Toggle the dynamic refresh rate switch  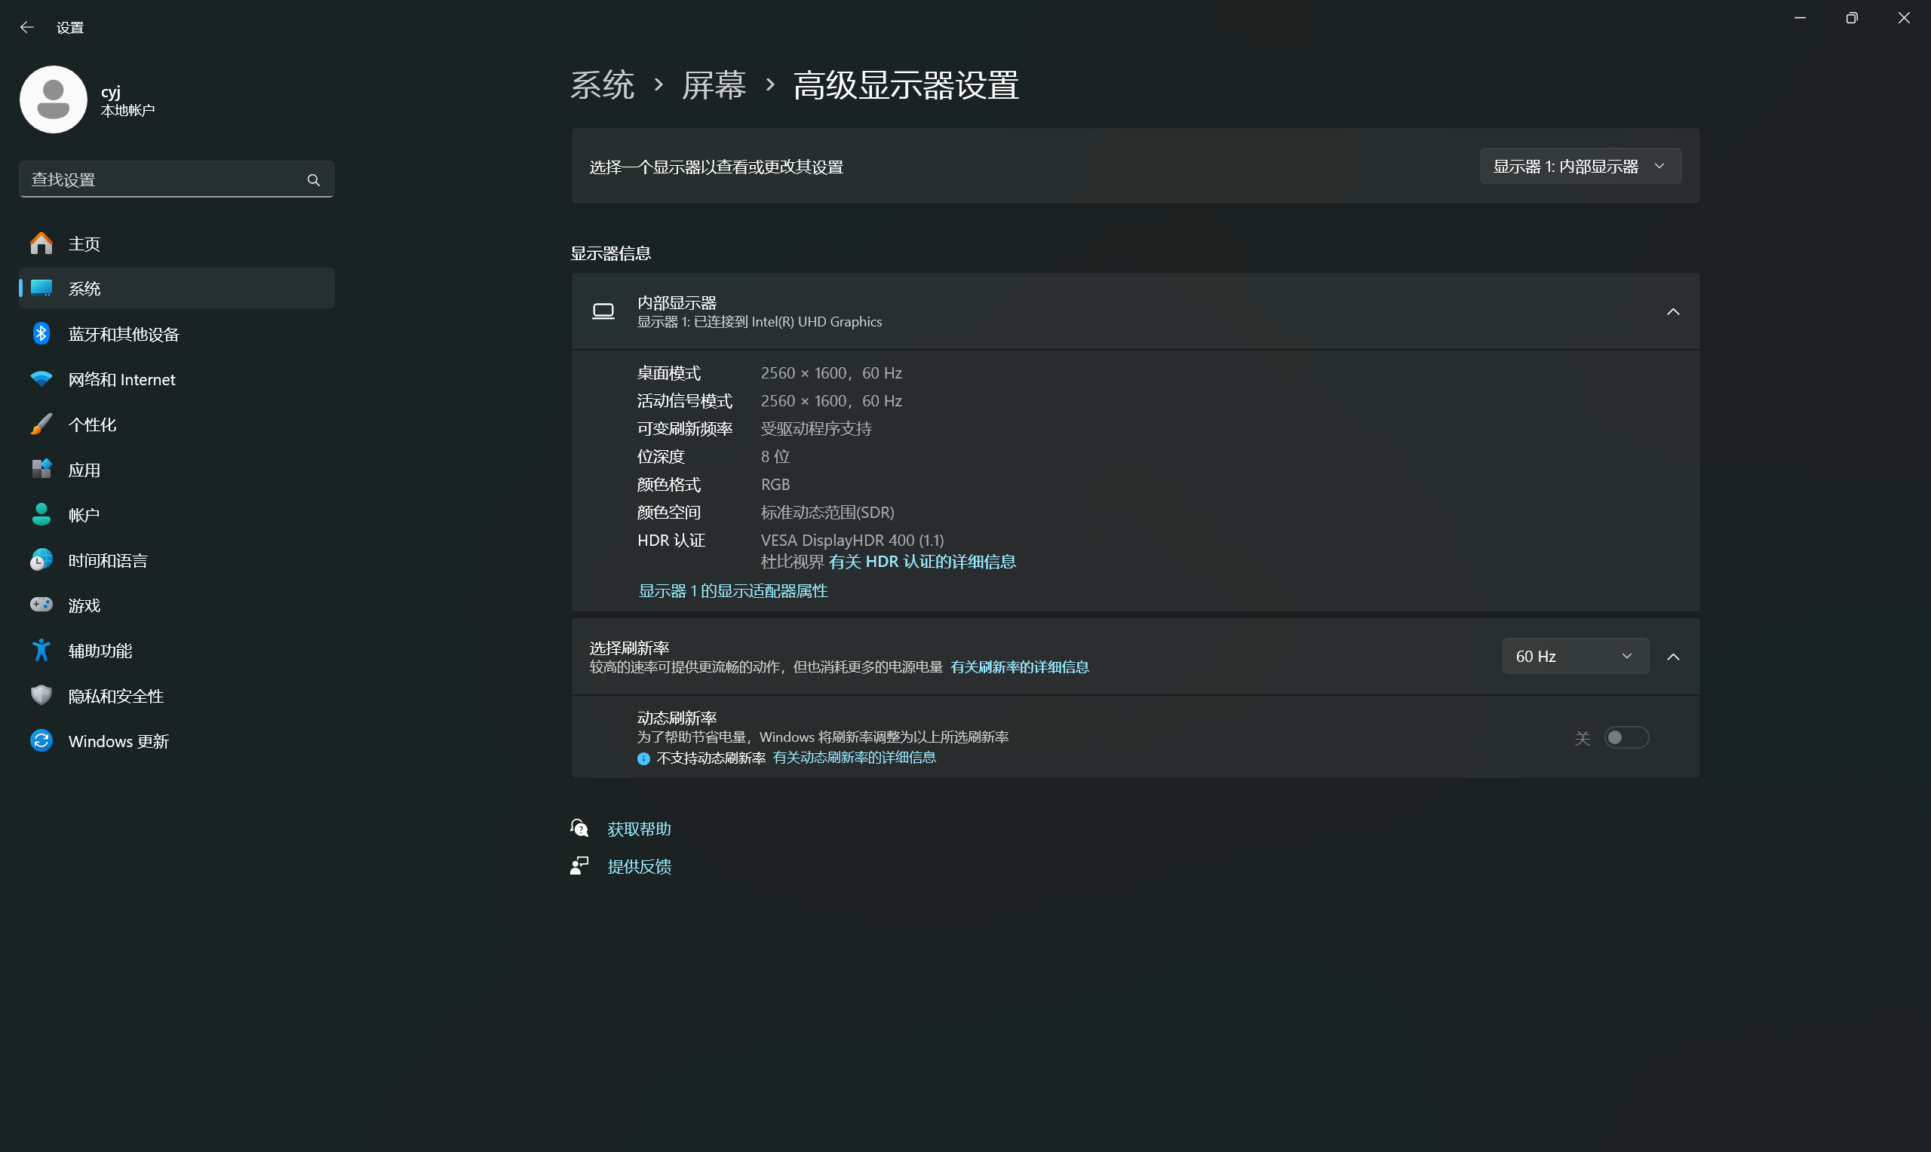[x=1626, y=737]
